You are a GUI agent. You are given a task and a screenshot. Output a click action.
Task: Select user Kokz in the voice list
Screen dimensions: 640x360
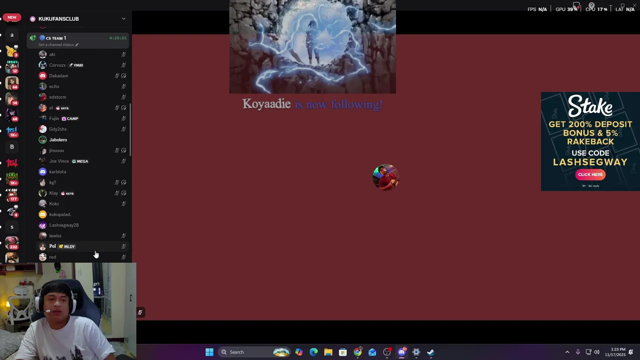point(82,203)
